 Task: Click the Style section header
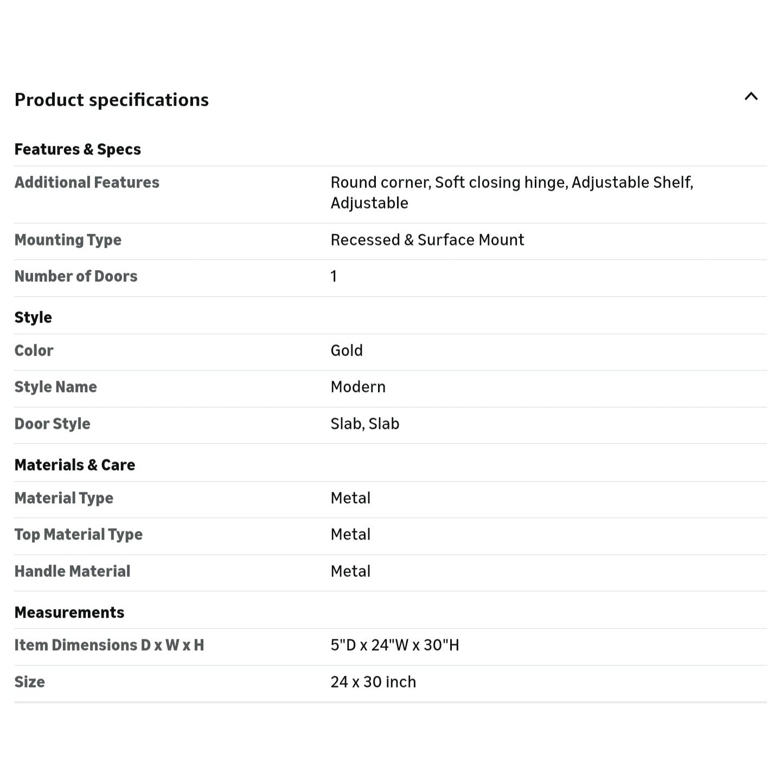pyautogui.click(x=33, y=317)
